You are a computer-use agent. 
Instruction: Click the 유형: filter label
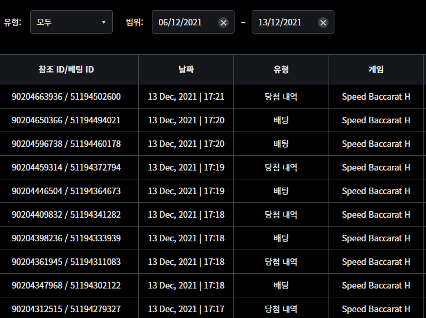click(12, 22)
